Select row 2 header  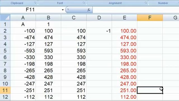coord(5,31)
